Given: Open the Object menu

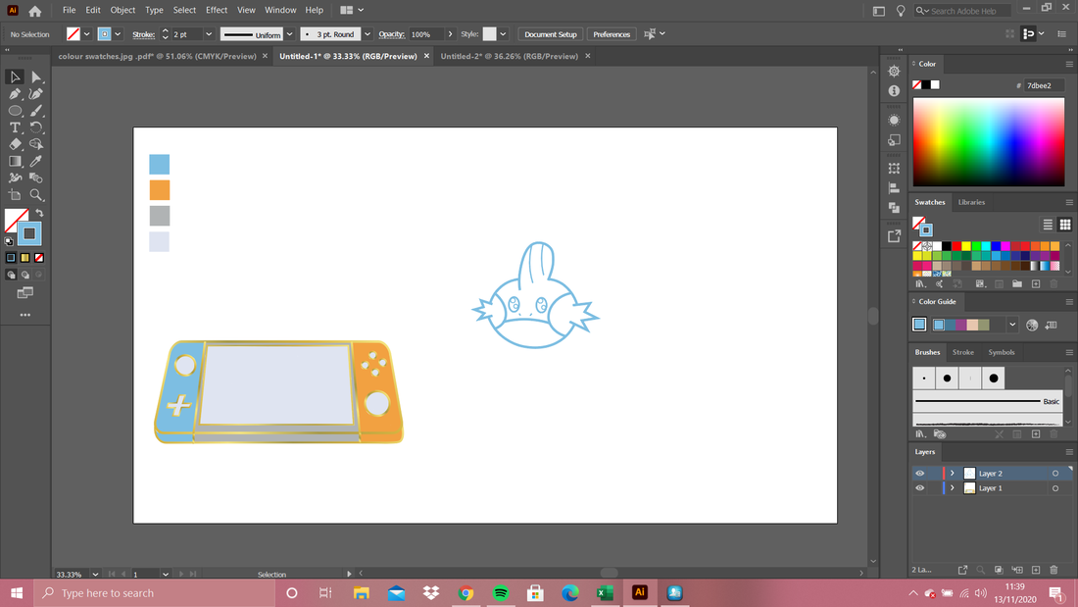Looking at the screenshot, I should coord(122,11).
